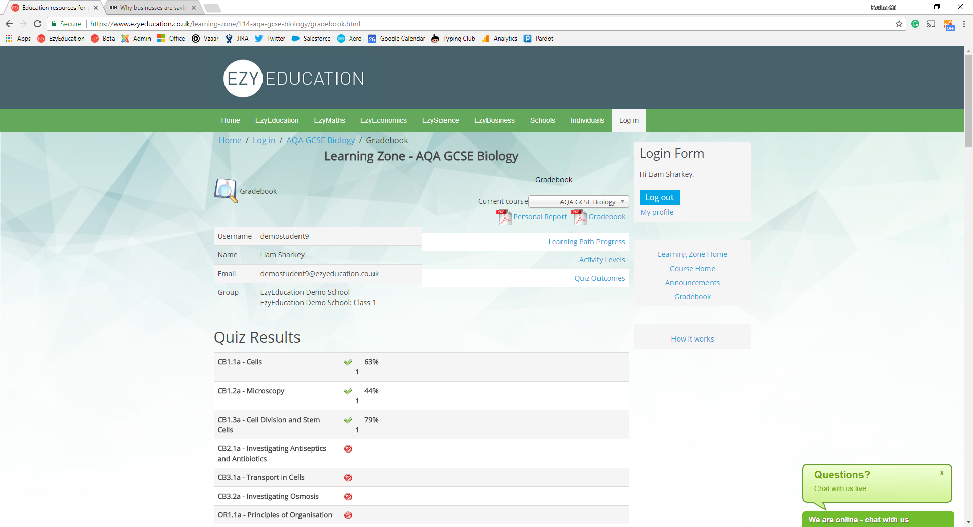973x527 pixels.
Task: Switch to the Education resources browser tab
Action: click(x=54, y=8)
